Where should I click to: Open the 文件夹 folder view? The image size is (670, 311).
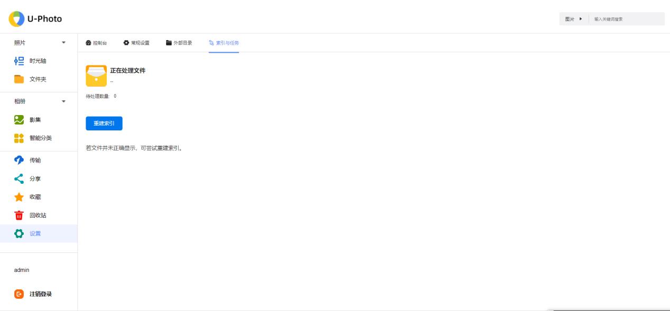(37, 79)
